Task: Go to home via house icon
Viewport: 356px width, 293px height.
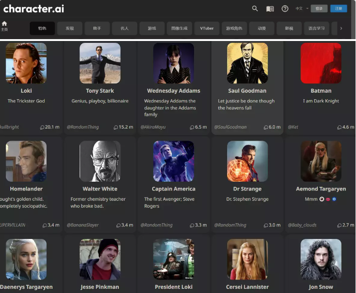Action: 5,24
